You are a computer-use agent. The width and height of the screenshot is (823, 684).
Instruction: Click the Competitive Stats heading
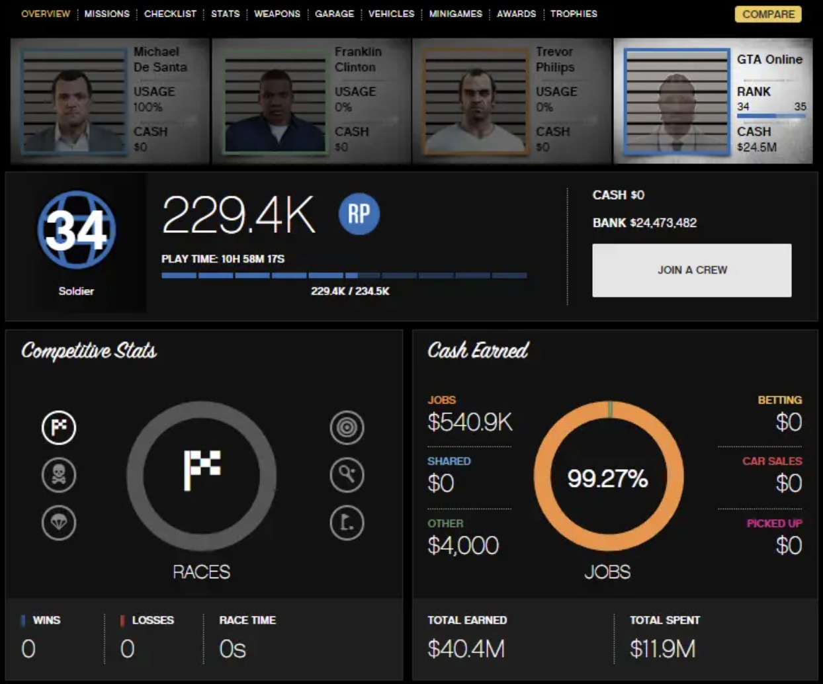(89, 351)
